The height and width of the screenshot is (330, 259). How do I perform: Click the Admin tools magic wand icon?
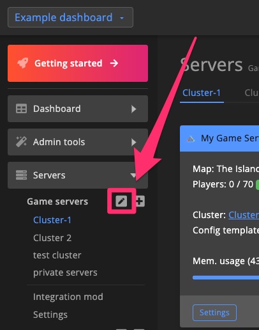pos(21,142)
